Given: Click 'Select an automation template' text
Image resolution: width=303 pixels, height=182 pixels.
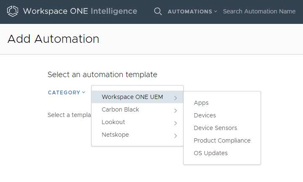Looking at the screenshot, I should coord(103,75).
